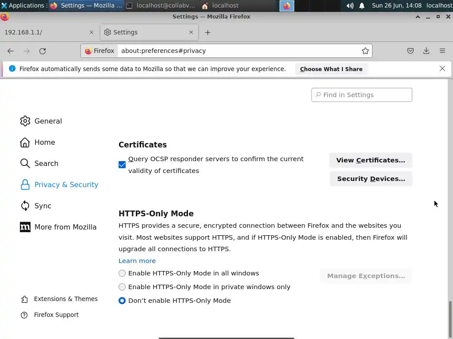Click the volume icon in system tray
The image size is (453, 339).
point(350,6)
